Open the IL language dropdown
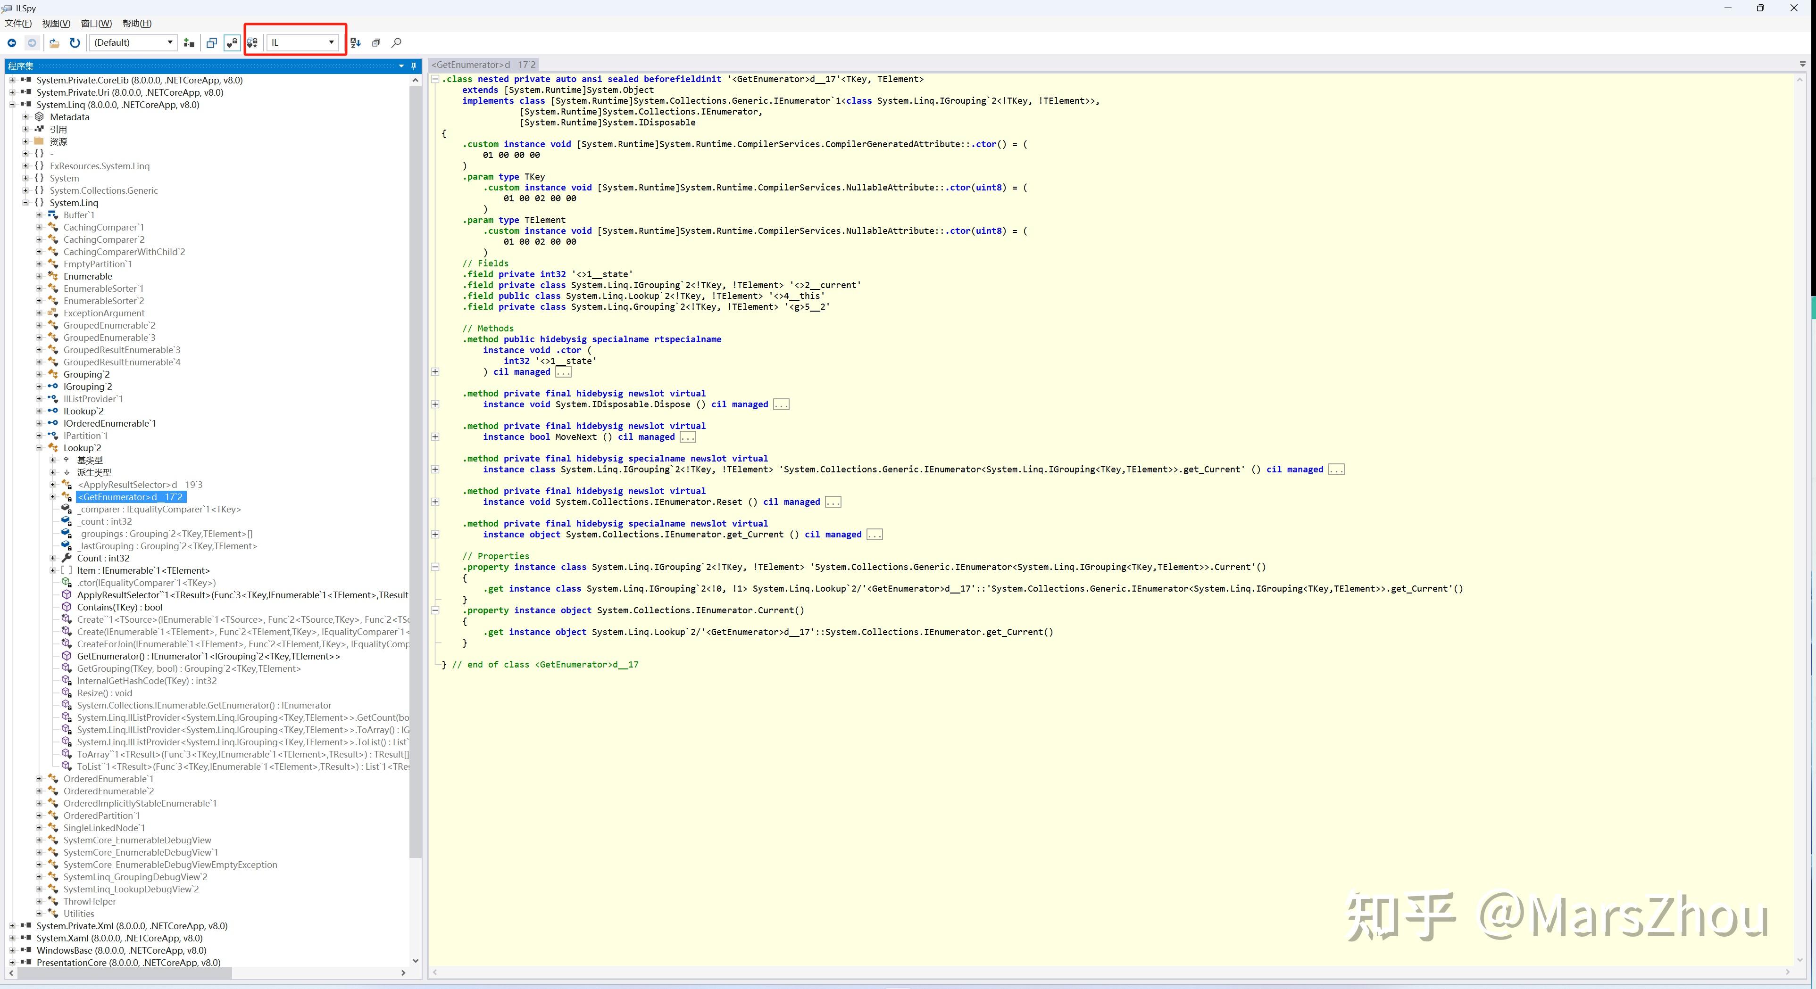Screen dimensions: 1816x989 coord(331,43)
